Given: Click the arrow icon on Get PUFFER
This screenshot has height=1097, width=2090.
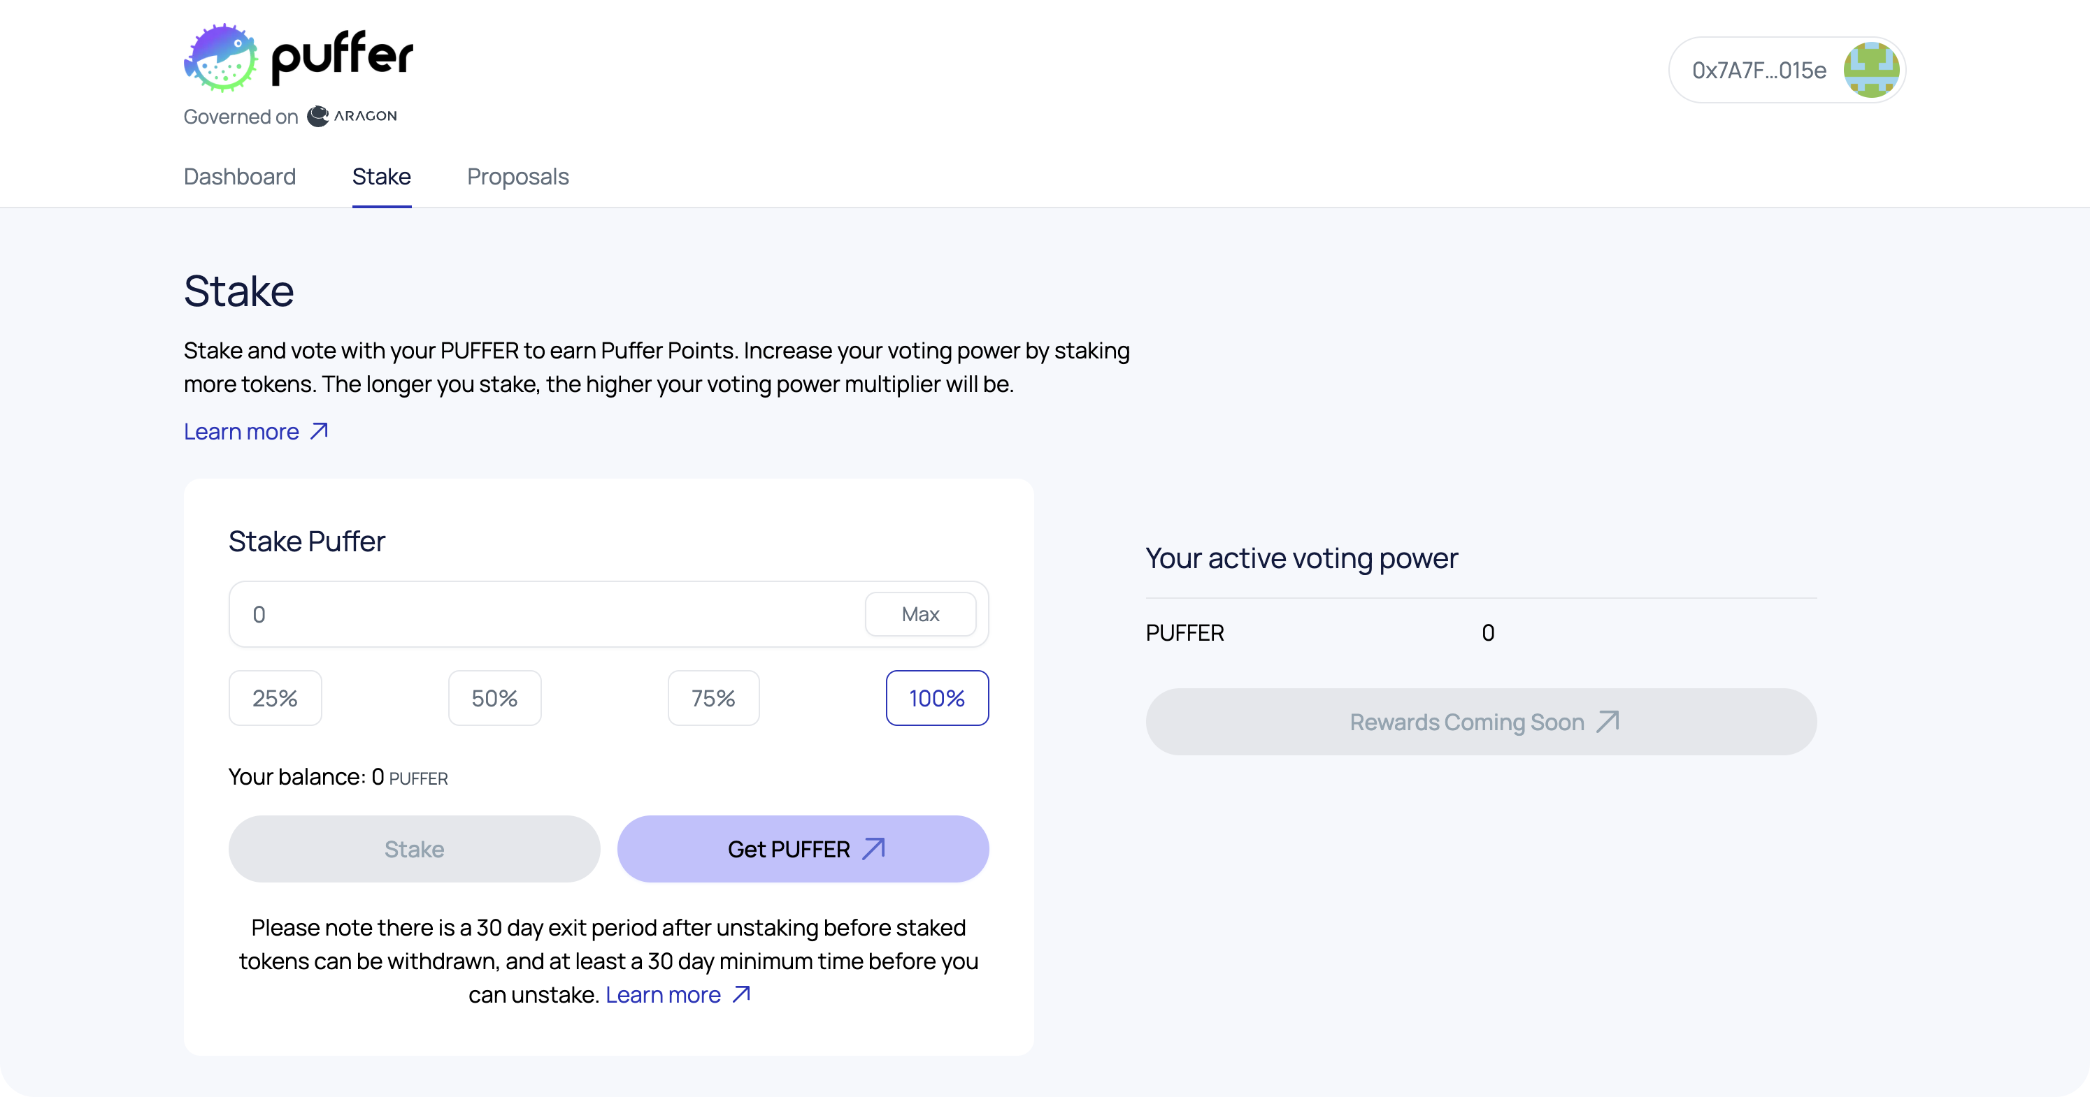Looking at the screenshot, I should (874, 849).
